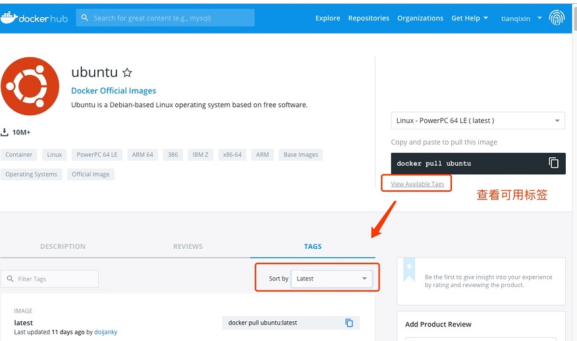
Task: Switch to the Reviews tab
Action: 188,246
